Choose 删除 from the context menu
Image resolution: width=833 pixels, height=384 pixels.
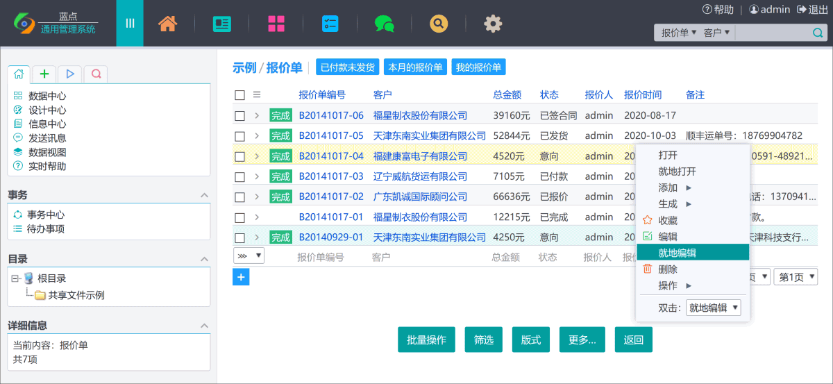coord(667,269)
